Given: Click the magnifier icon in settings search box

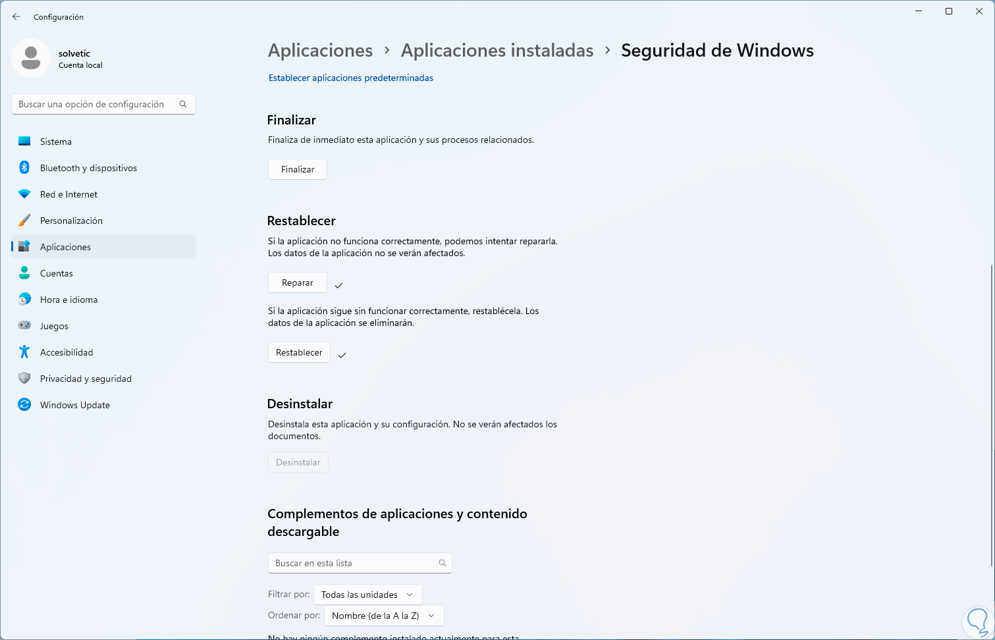Looking at the screenshot, I should 183,104.
